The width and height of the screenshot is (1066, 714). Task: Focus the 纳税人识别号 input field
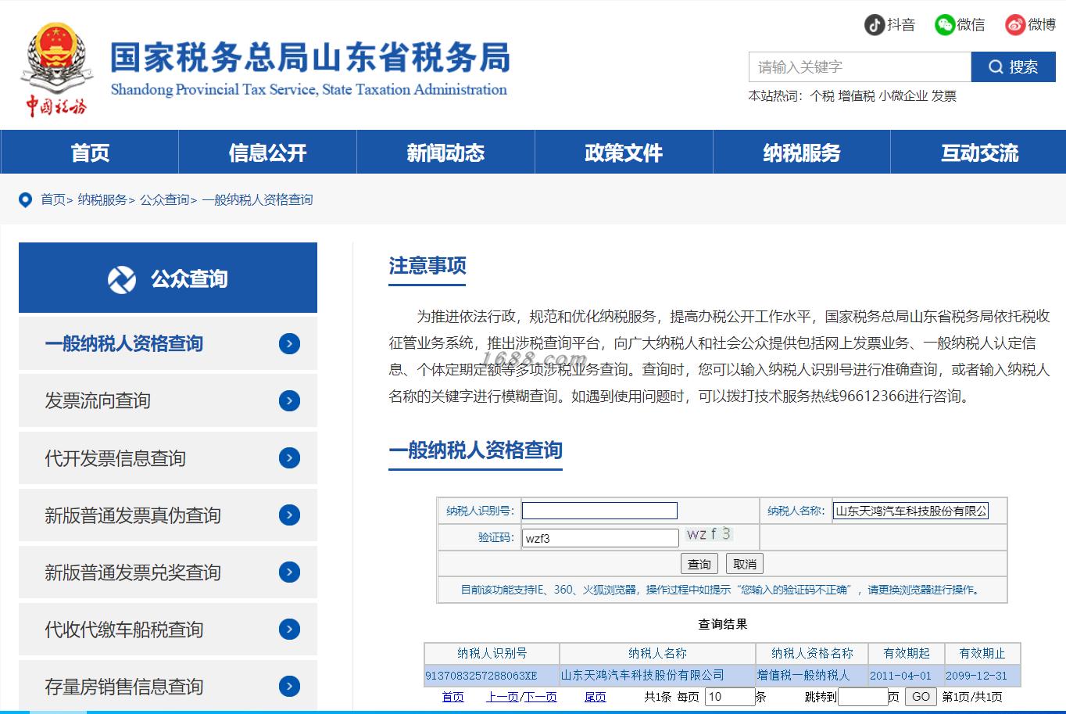[x=599, y=511]
